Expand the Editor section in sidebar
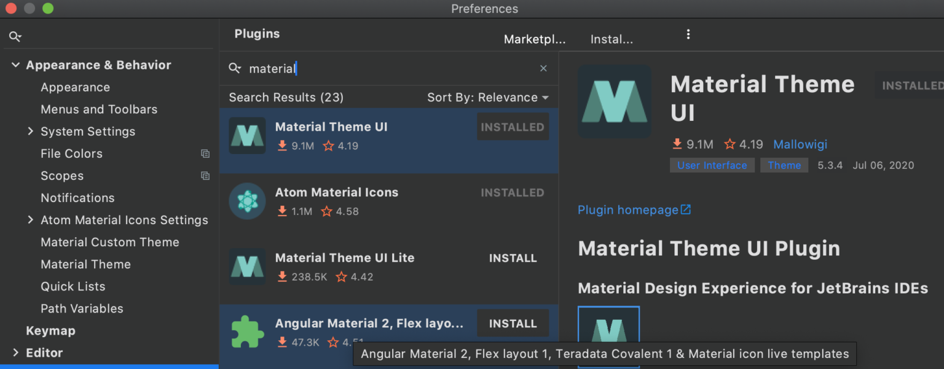This screenshot has height=369, width=944. tap(15, 352)
